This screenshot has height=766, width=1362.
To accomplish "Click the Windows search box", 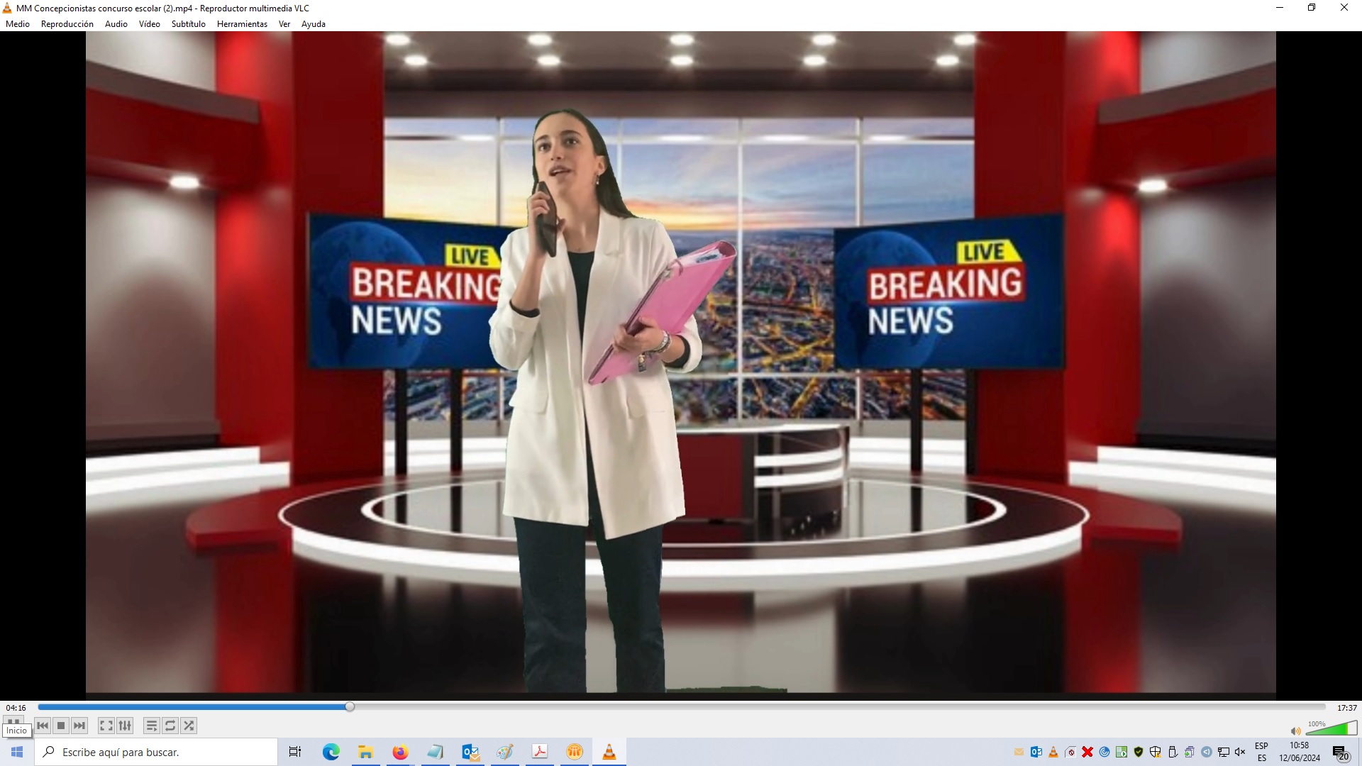I will (156, 752).
